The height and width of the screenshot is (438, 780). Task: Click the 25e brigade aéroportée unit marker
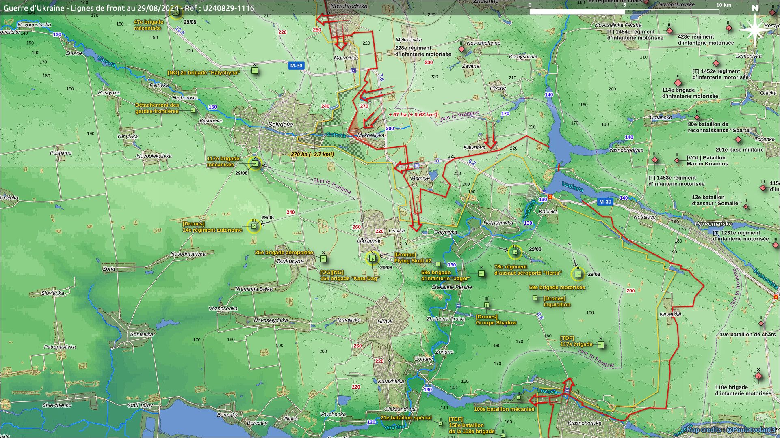click(x=323, y=258)
